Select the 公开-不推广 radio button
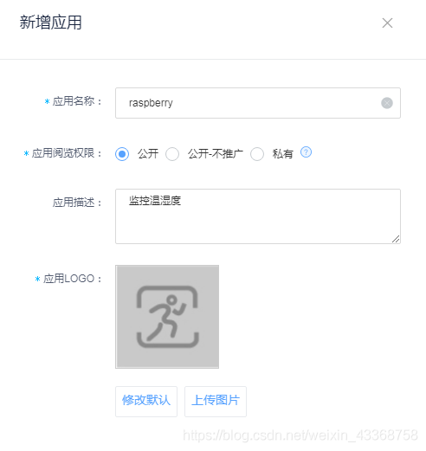Viewport: 426px width, 451px height. tap(172, 154)
